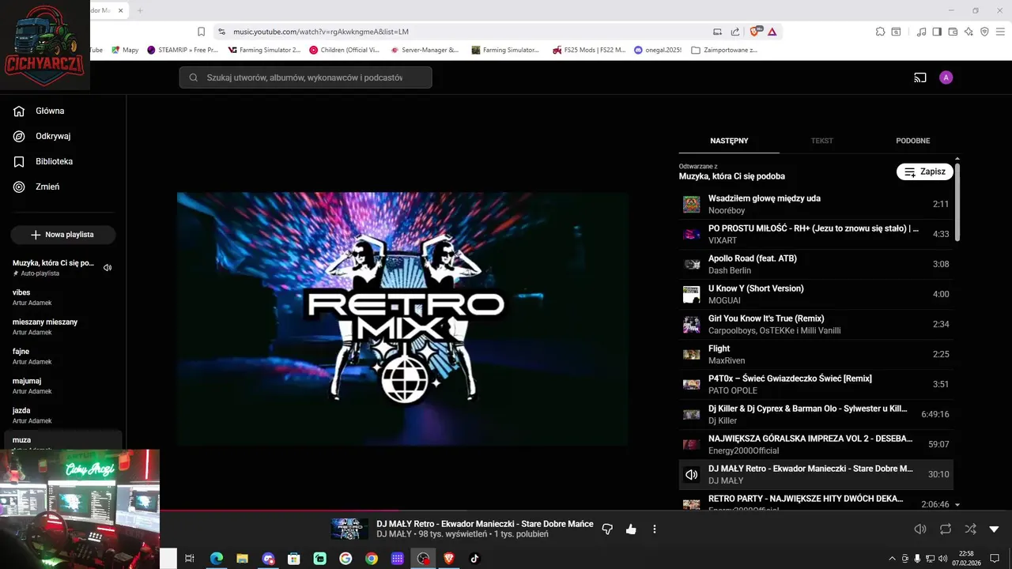Play 'NAJWIĘKSZA GÓRALSKA IMPREZA VOL 2' from queue

pos(816,445)
